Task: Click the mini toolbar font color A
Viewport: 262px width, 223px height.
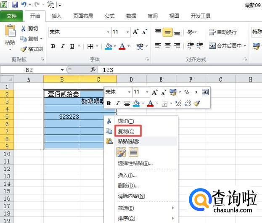Action: pos(150,104)
